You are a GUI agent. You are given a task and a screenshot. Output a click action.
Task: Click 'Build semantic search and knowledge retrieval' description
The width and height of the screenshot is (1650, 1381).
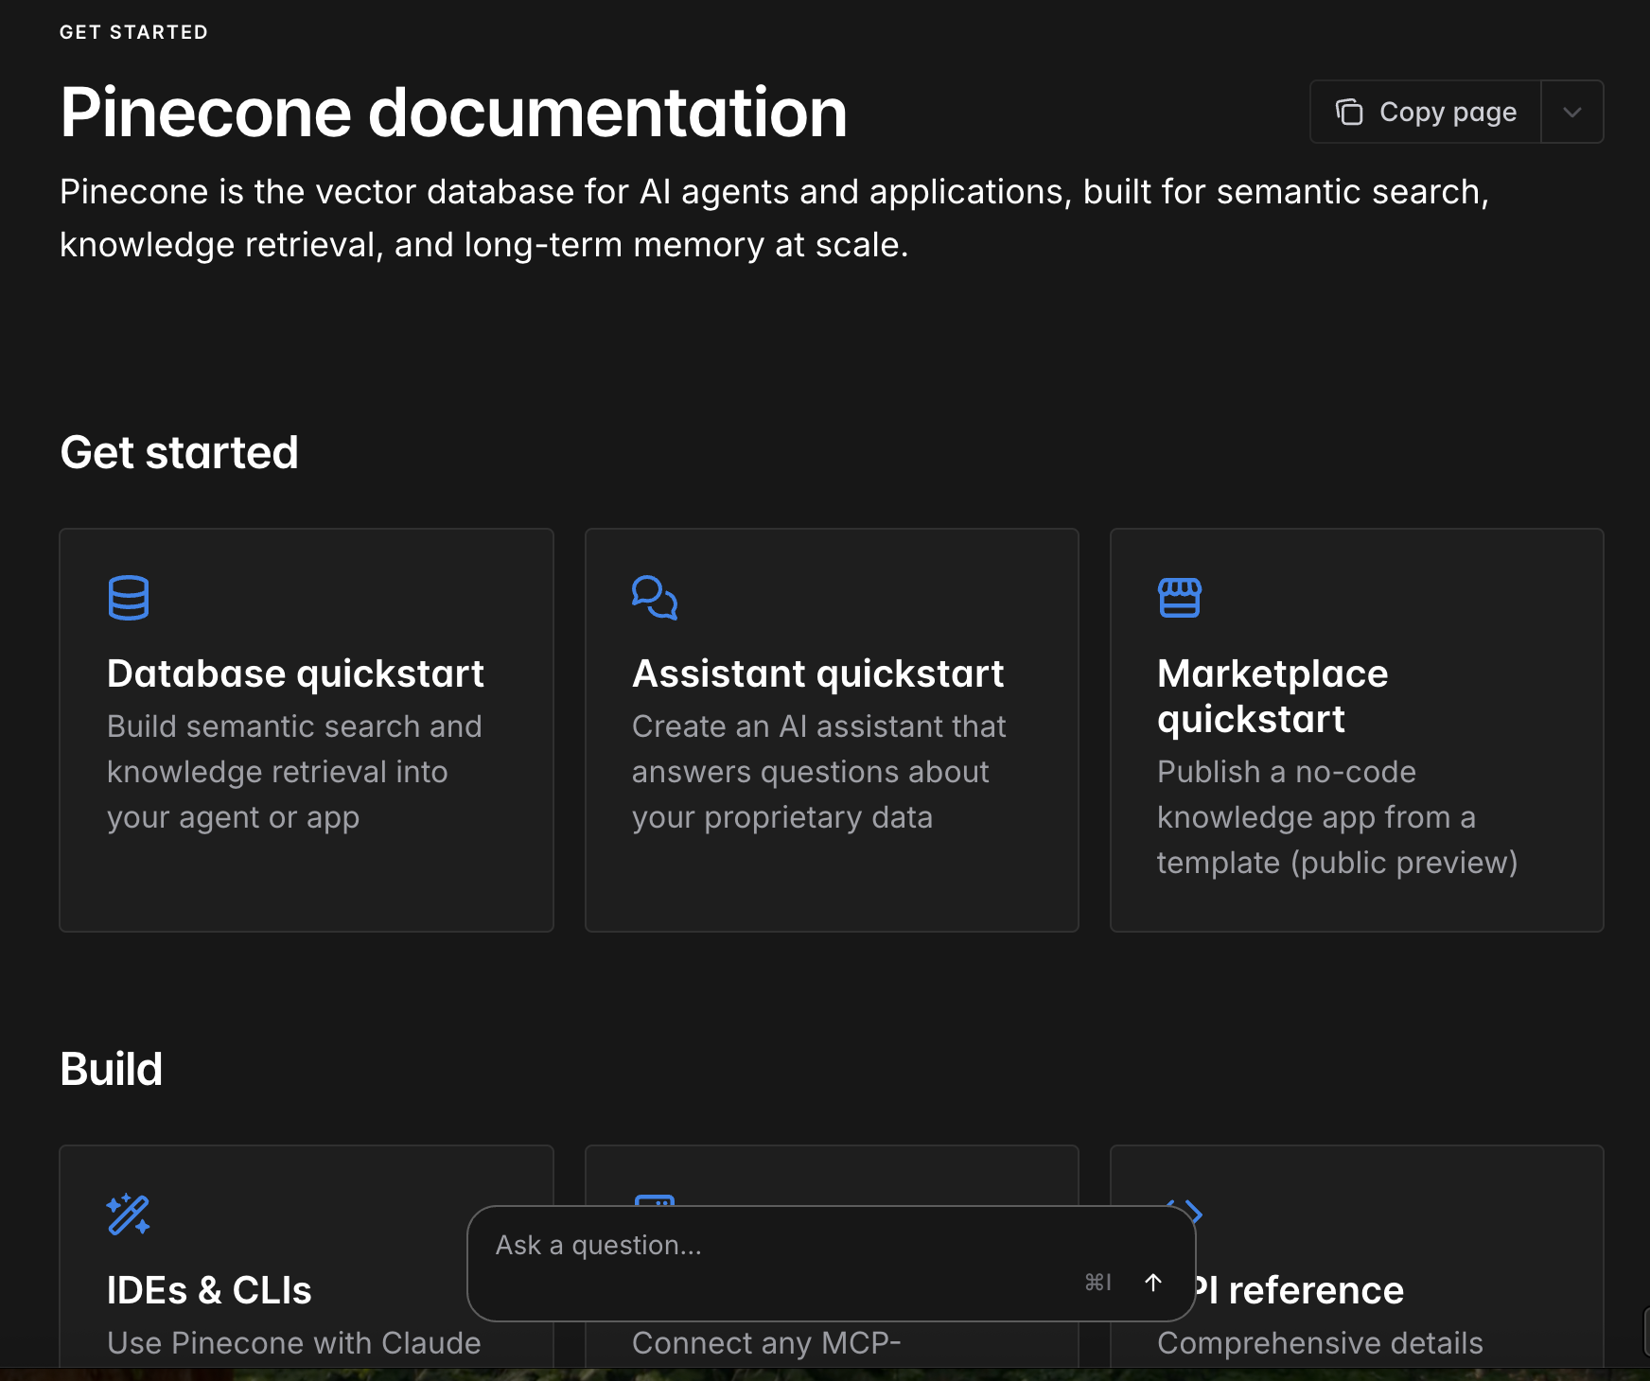(294, 772)
